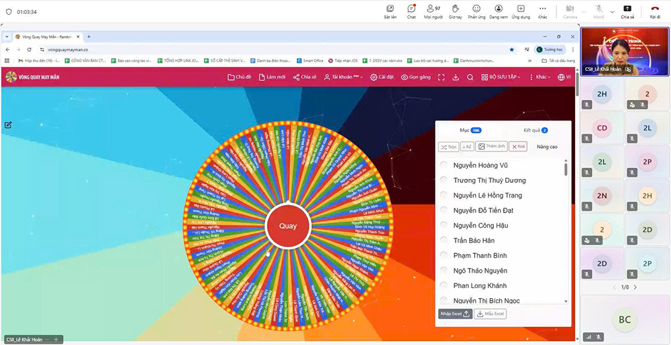The height and width of the screenshot is (345, 671).
Task: Switch to the Kết quả tab
Action: (x=535, y=130)
